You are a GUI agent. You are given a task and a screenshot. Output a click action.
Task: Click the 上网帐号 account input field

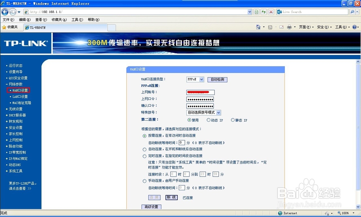200,92
